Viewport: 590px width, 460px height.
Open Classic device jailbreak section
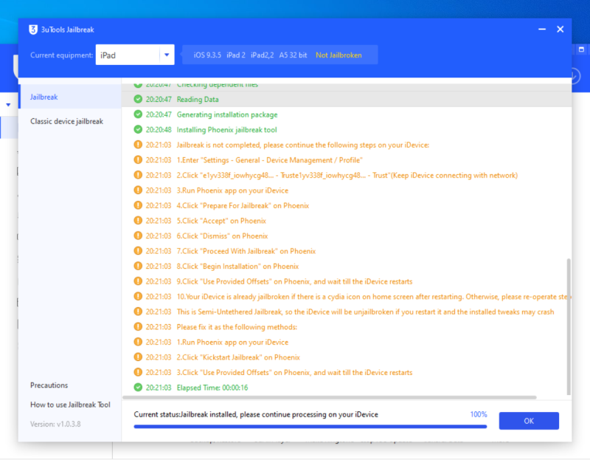coord(66,121)
